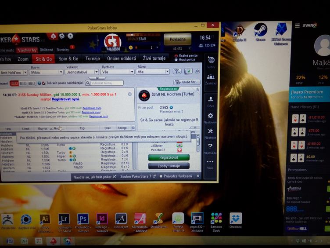
Task: Click the blue info icon beside Zobrazit pouze
Action: coord(39,83)
